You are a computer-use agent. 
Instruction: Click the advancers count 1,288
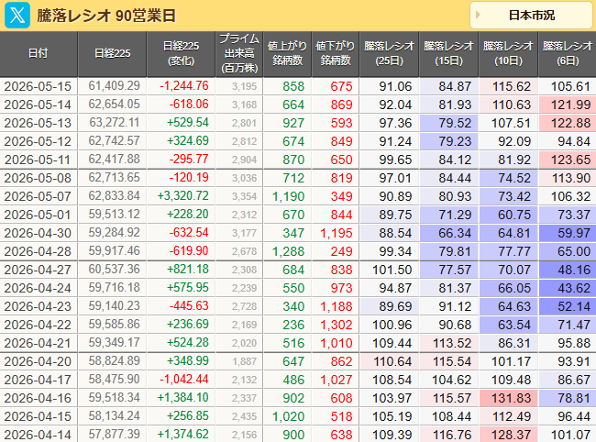[288, 251]
